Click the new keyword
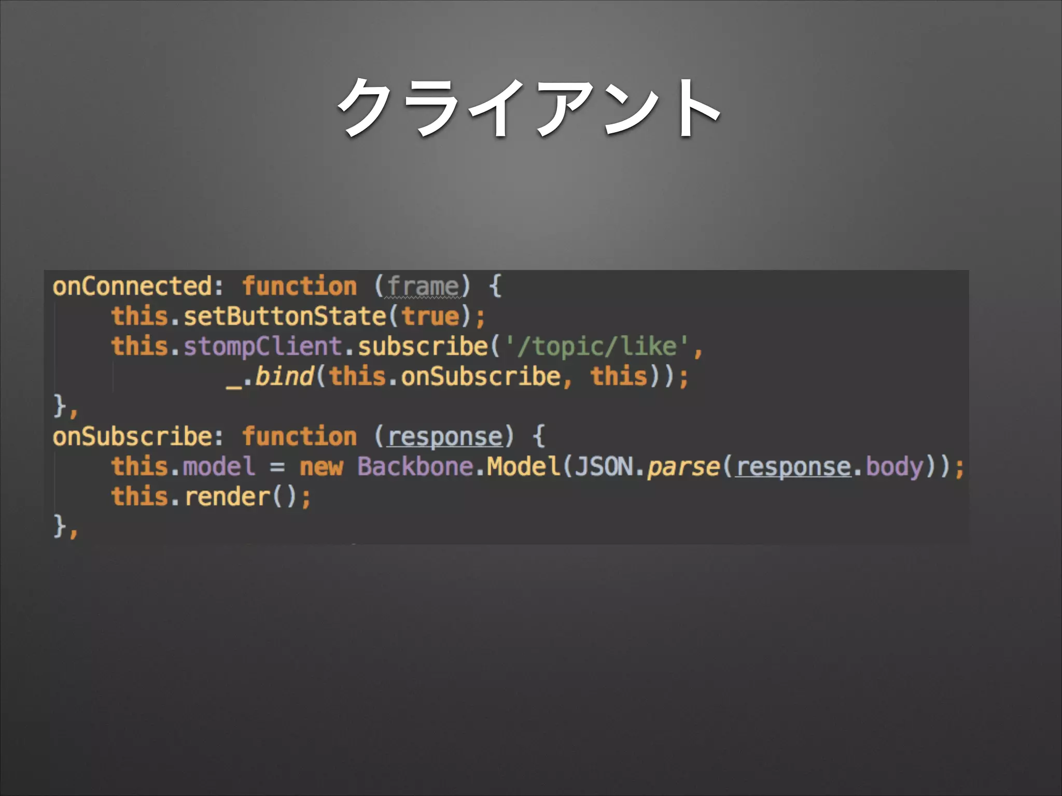This screenshot has width=1062, height=796. pyautogui.click(x=322, y=466)
